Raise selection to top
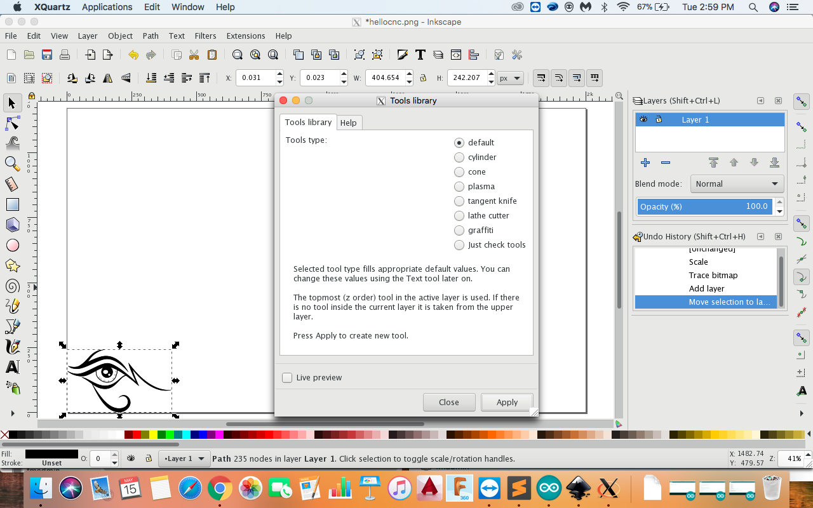The height and width of the screenshot is (508, 813). coord(205,78)
